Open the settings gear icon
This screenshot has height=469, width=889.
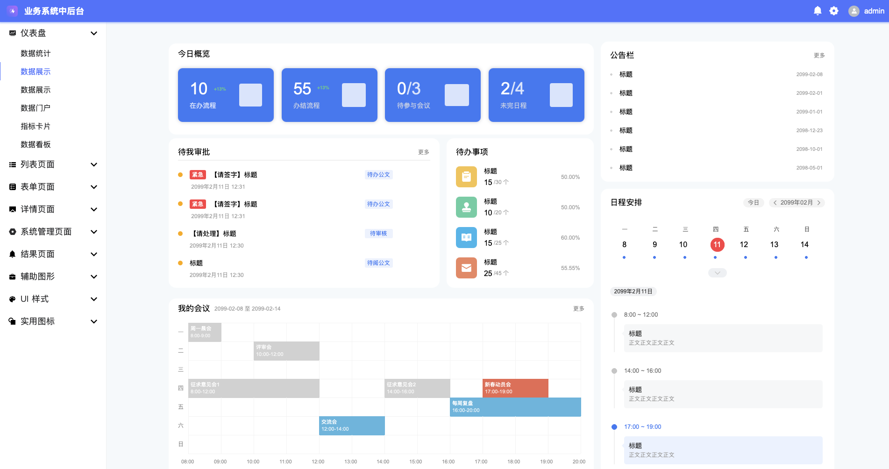[834, 11]
